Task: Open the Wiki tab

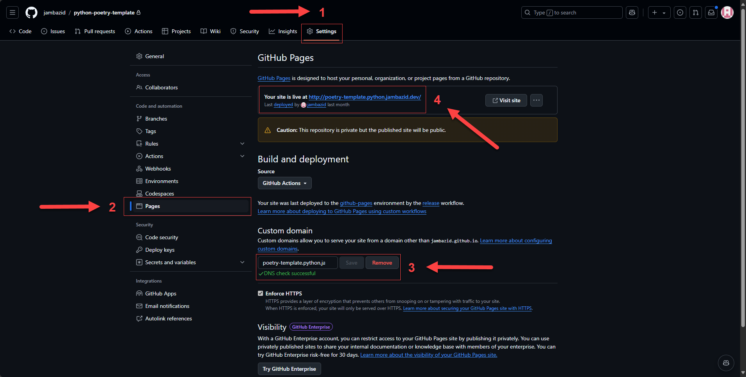Action: click(211, 31)
